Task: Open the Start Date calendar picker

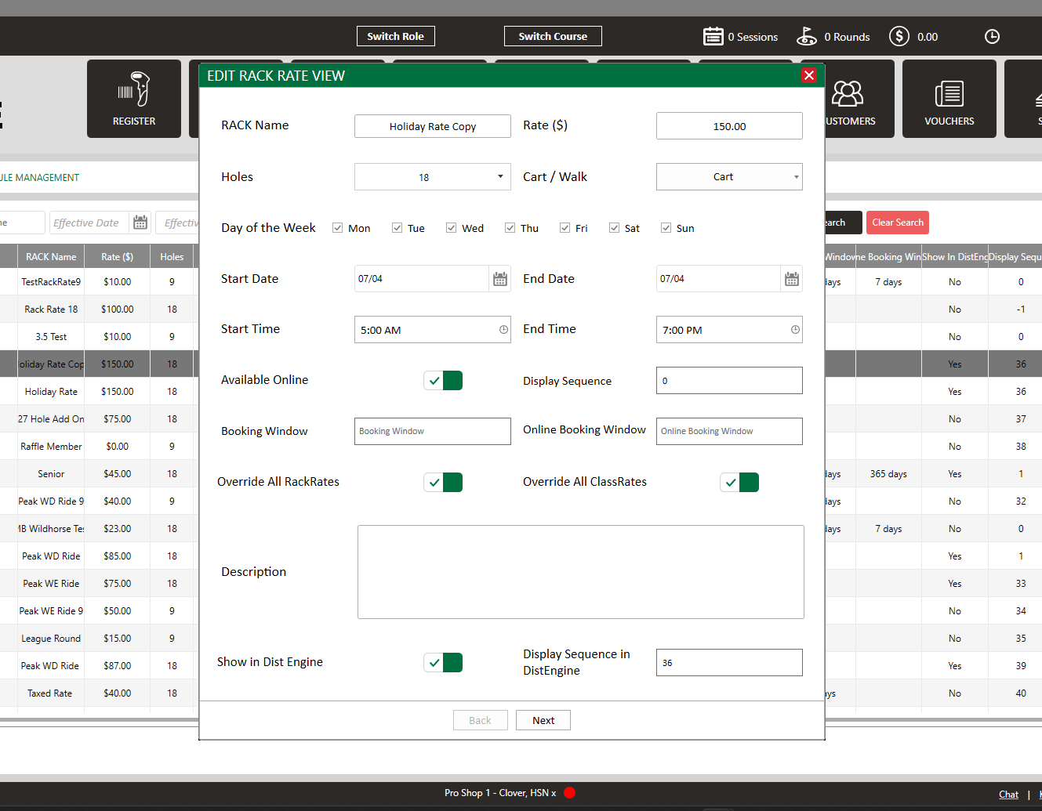Action: pyautogui.click(x=499, y=279)
